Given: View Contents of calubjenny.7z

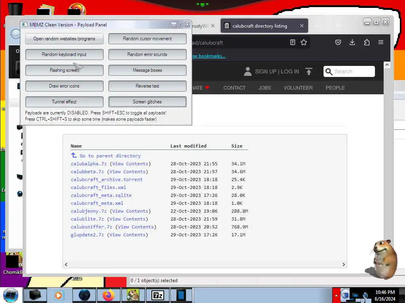Looking at the screenshot, I should point(130,211).
